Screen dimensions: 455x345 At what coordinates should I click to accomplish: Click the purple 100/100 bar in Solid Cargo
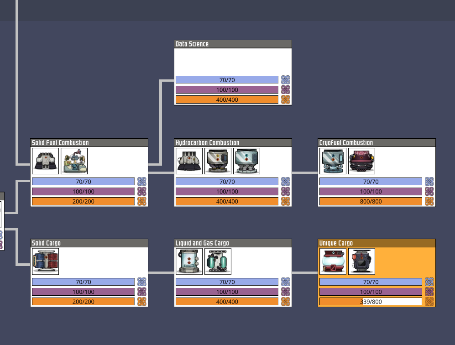point(83,292)
